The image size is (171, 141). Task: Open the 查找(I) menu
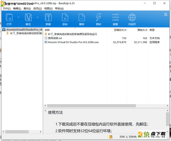coord(27,8)
